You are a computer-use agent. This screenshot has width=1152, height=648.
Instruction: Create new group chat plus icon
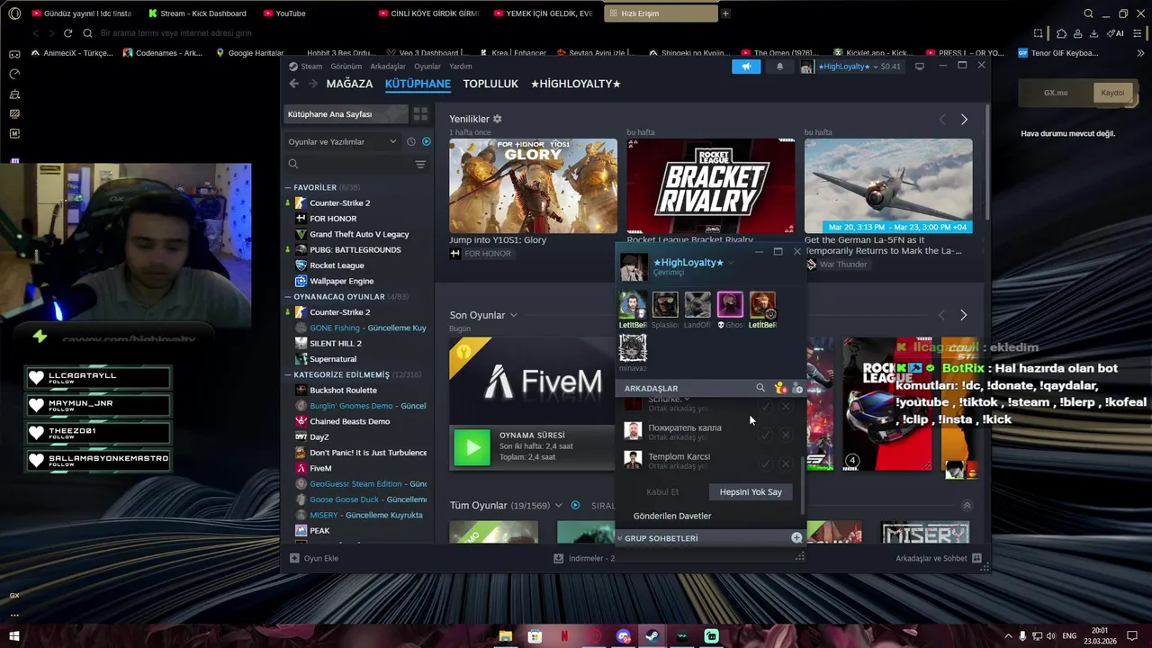pyautogui.click(x=796, y=538)
